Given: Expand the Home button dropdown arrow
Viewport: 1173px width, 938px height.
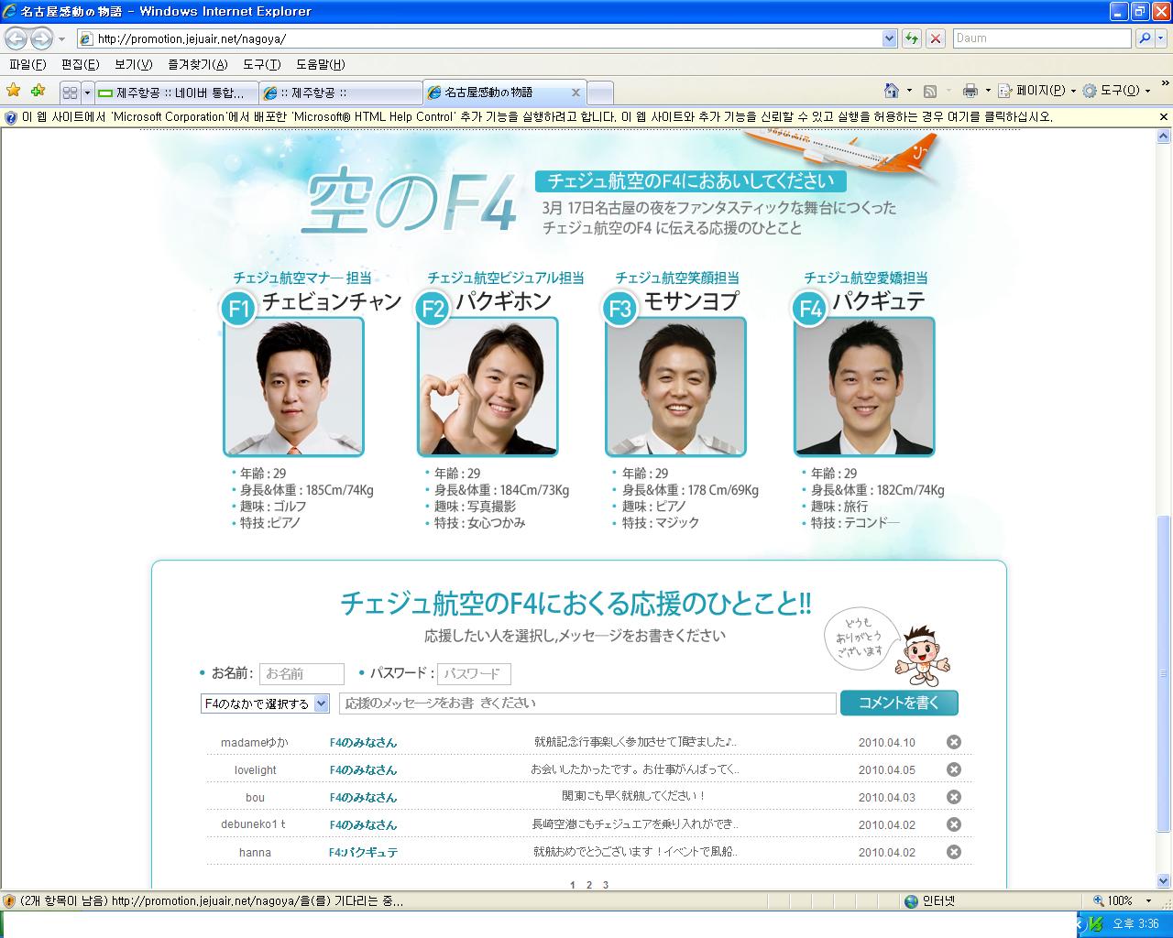Looking at the screenshot, I should (909, 91).
